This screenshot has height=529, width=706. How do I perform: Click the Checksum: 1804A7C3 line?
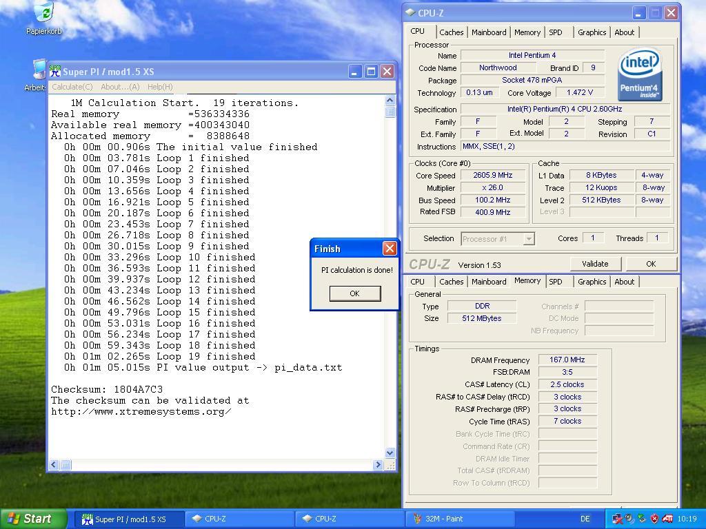pyautogui.click(x=107, y=389)
